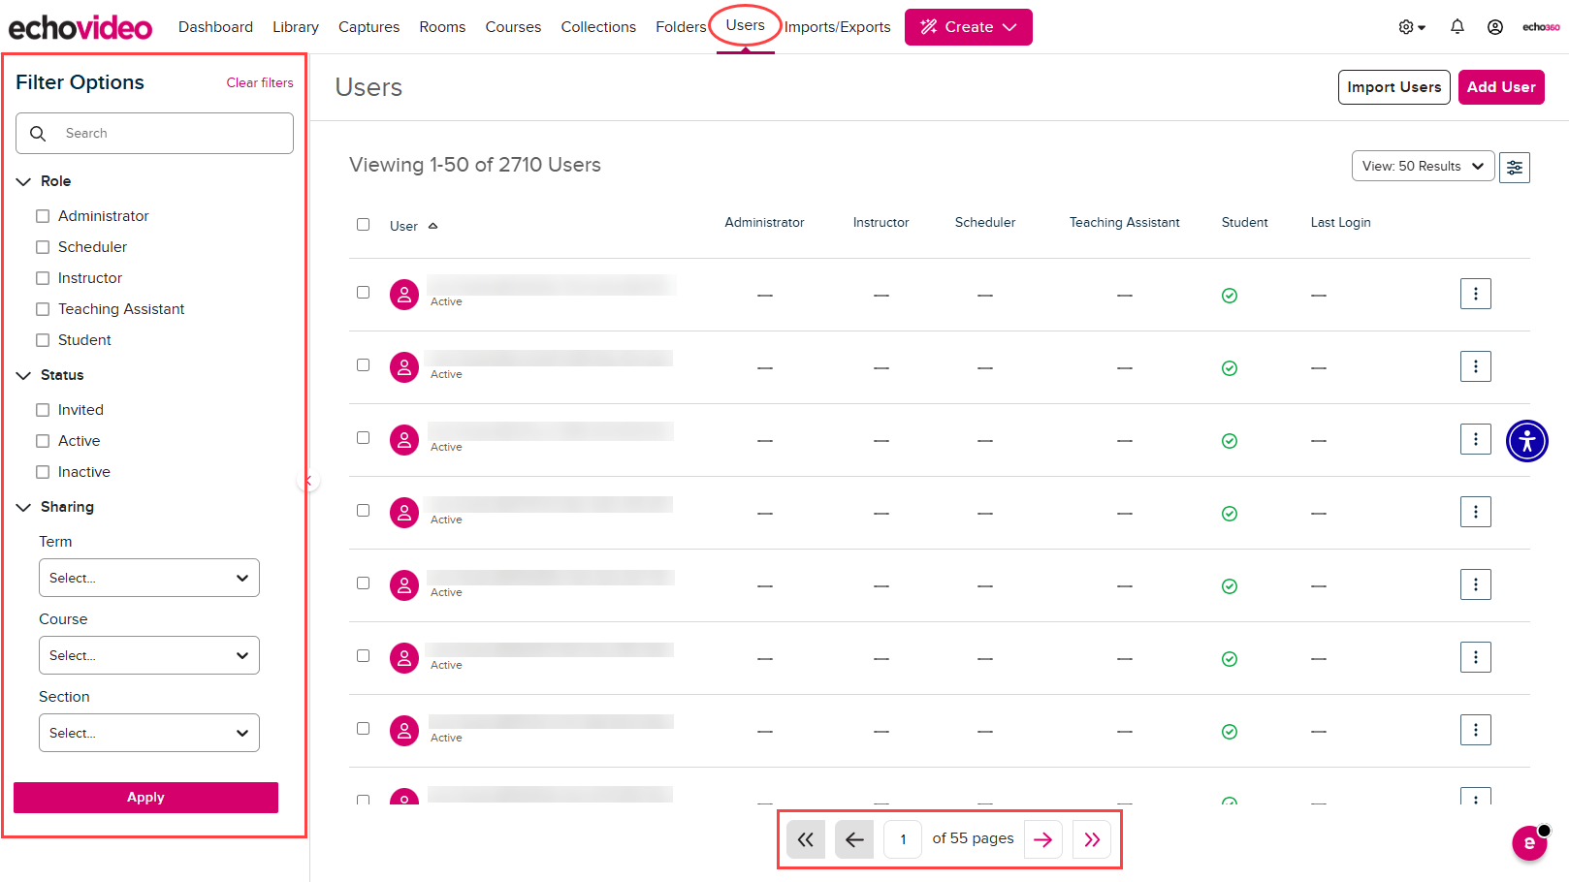Image resolution: width=1569 pixels, height=882 pixels.
Task: Open the table display settings icon
Action: (x=1515, y=167)
